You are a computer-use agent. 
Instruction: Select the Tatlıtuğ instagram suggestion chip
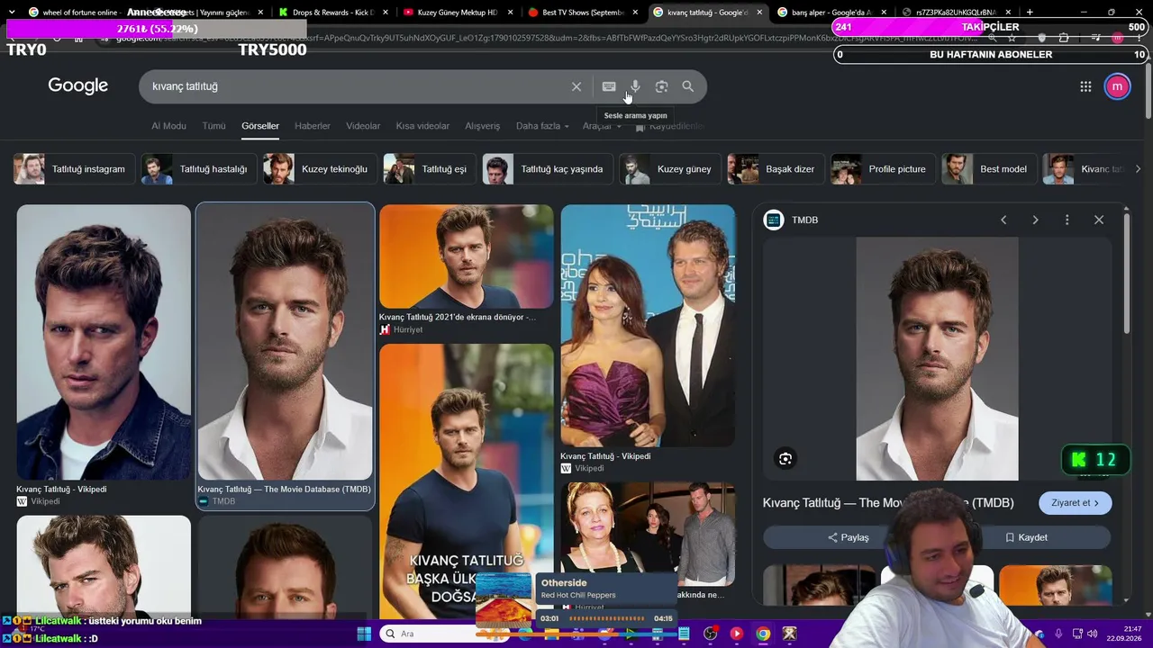(x=75, y=169)
